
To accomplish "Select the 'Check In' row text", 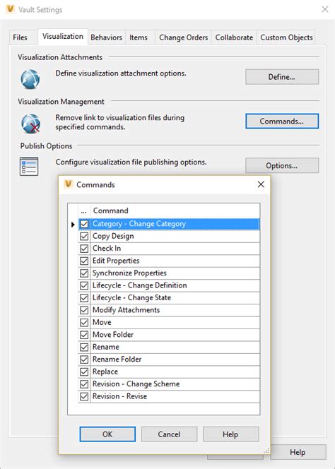I will pos(107,248).
